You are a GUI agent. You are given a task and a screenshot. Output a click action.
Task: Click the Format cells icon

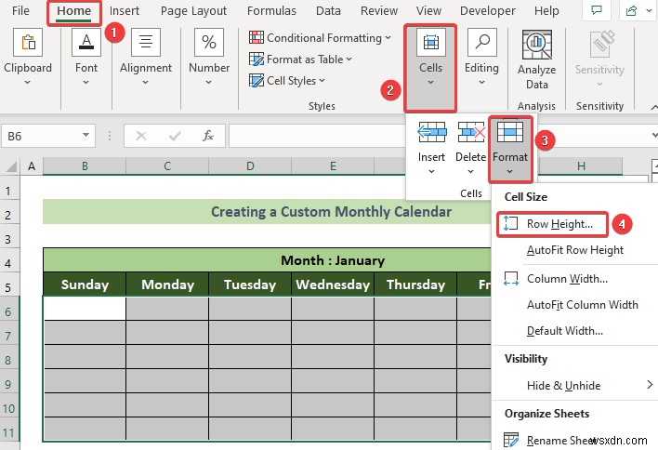pyautogui.click(x=510, y=133)
